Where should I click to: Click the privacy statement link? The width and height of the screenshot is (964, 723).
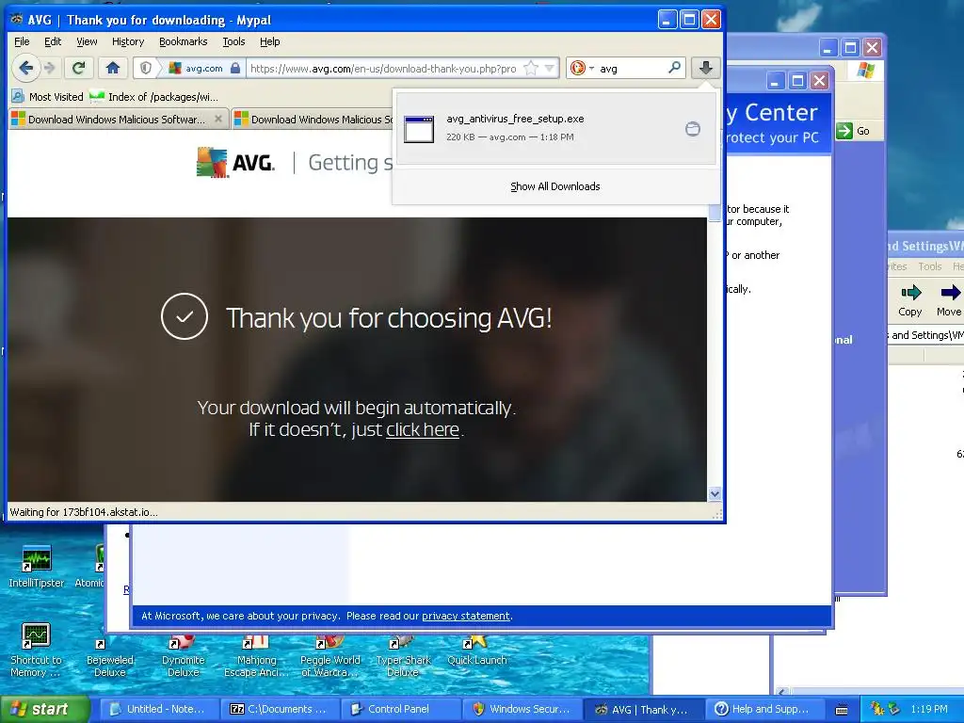point(465,616)
